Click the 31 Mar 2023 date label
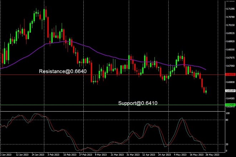 tap(133, 155)
